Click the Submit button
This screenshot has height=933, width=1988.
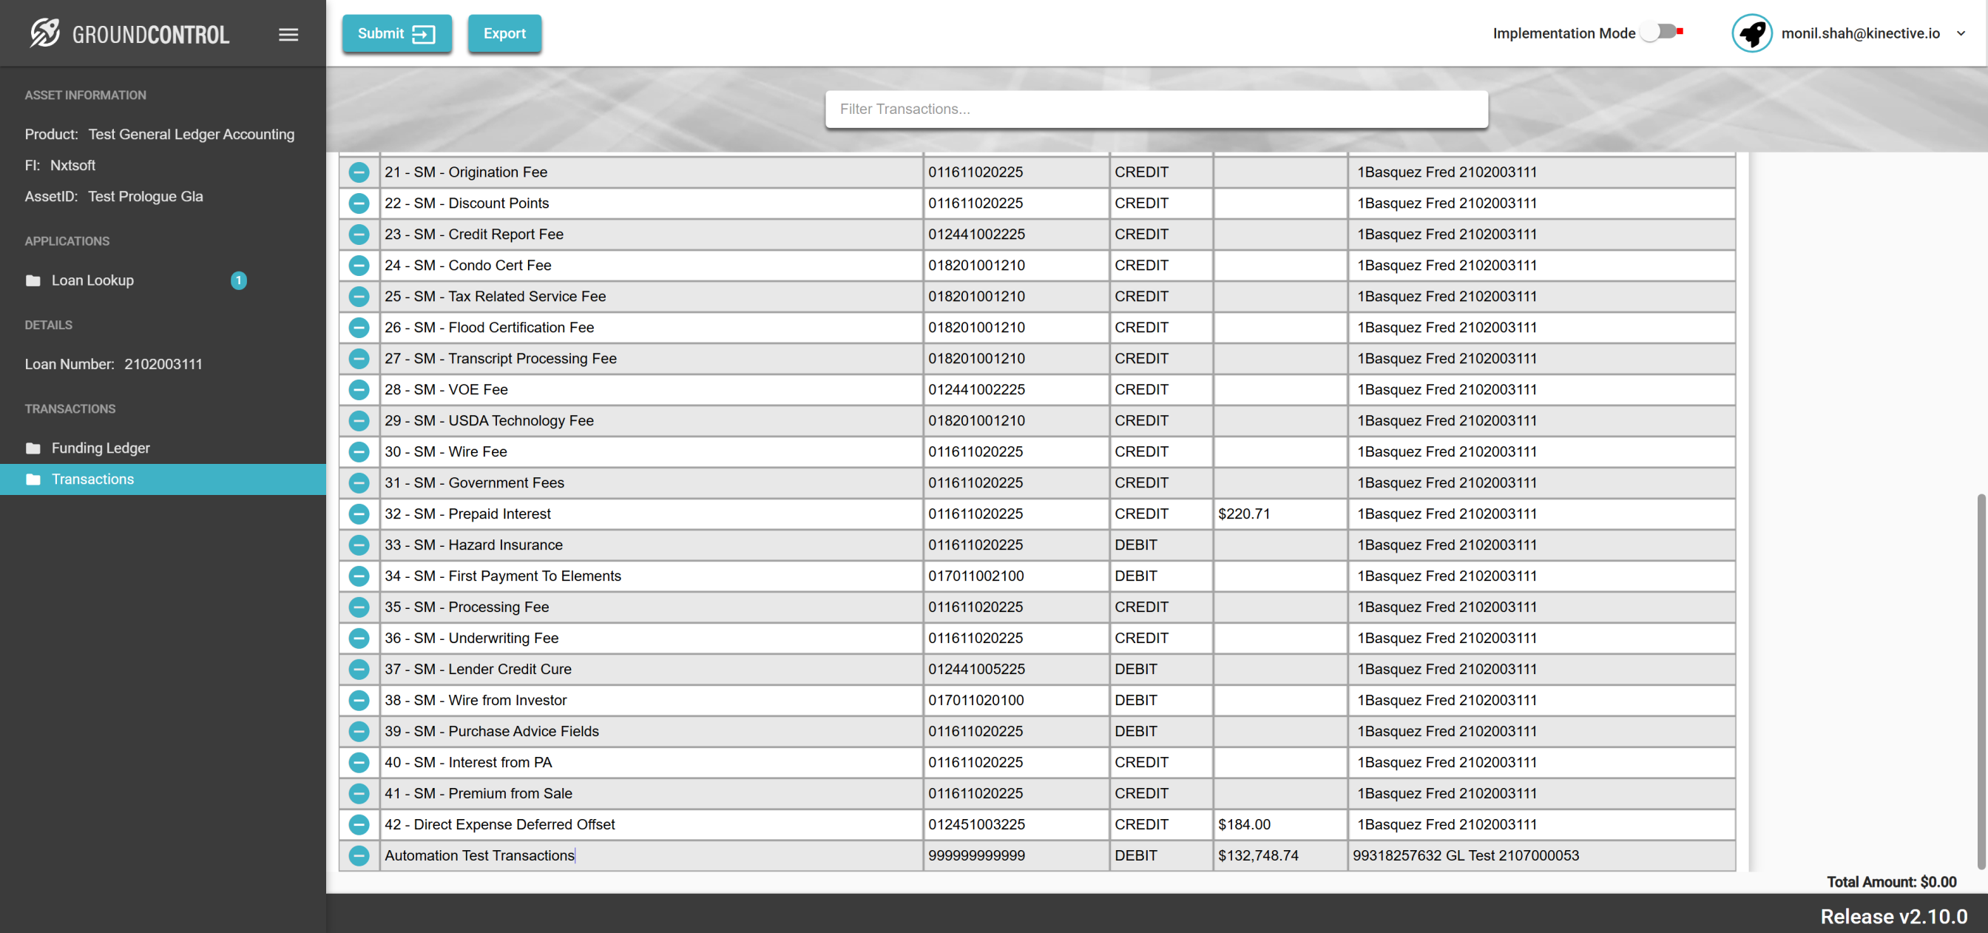tap(396, 33)
